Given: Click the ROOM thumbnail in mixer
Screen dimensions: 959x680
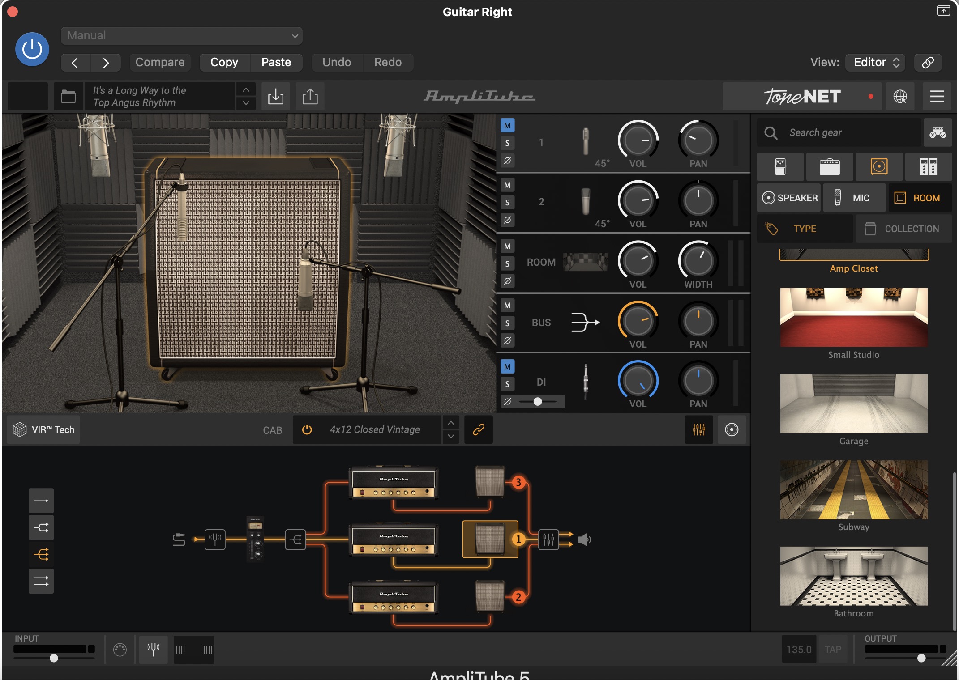Looking at the screenshot, I should coord(586,262).
